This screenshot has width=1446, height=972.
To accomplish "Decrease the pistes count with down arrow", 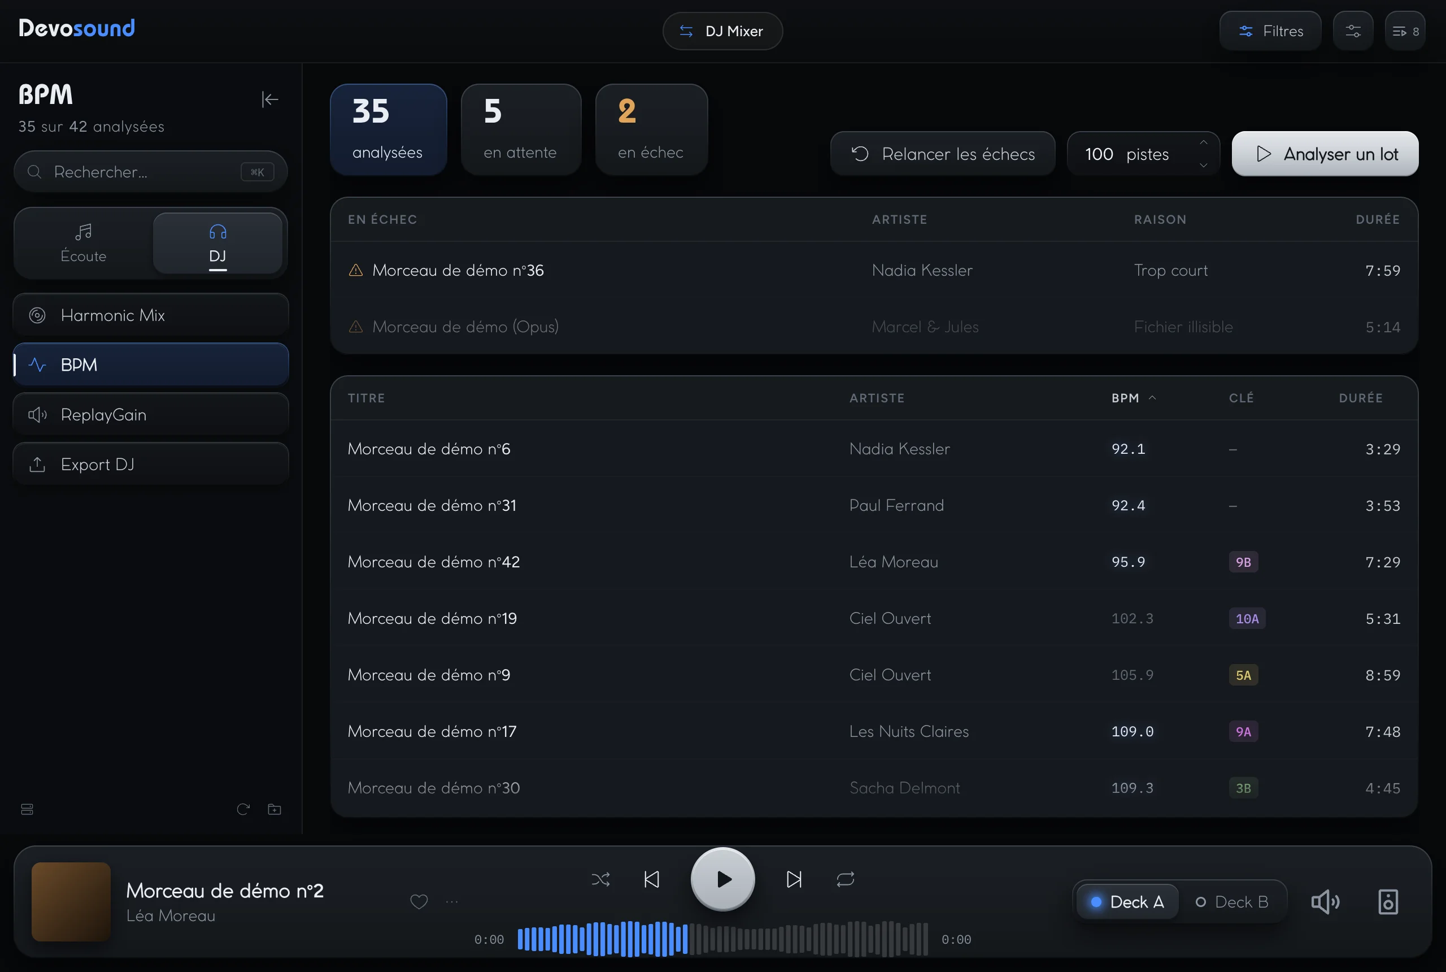I will [x=1203, y=165].
